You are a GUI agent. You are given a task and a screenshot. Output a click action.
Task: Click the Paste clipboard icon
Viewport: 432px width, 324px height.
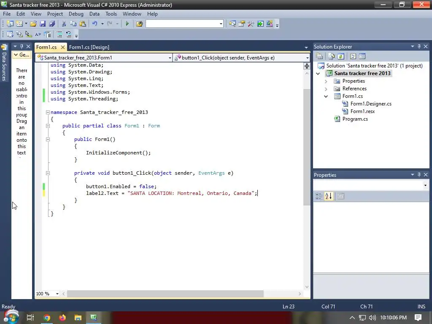pyautogui.click(x=82, y=24)
